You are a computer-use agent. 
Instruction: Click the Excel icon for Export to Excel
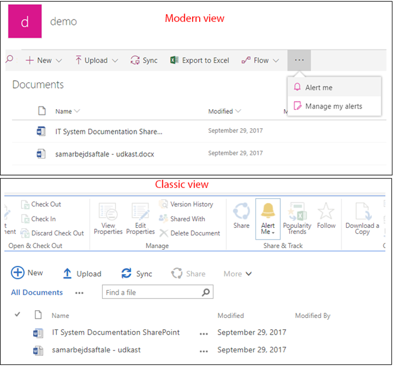coord(174,60)
